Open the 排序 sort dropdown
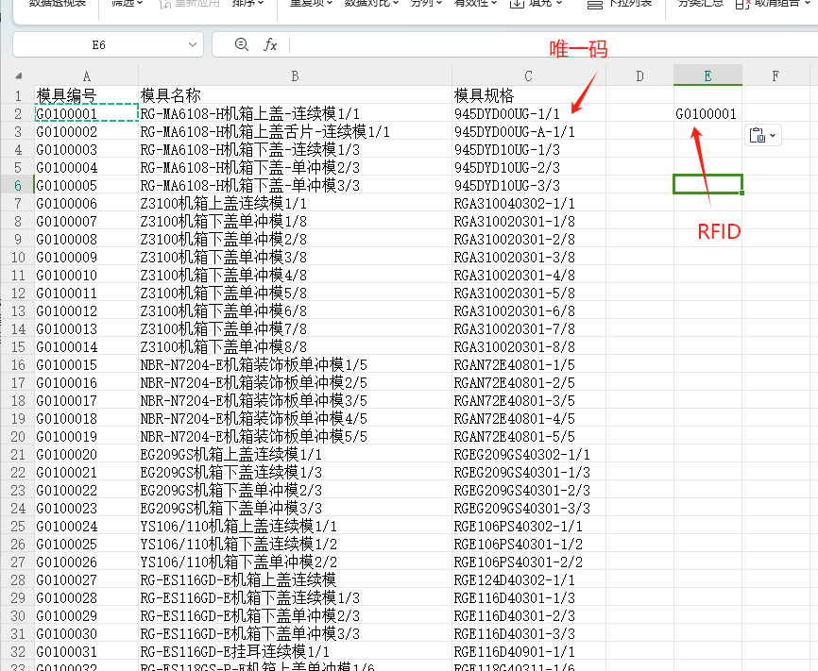818x671 pixels. (248, 4)
